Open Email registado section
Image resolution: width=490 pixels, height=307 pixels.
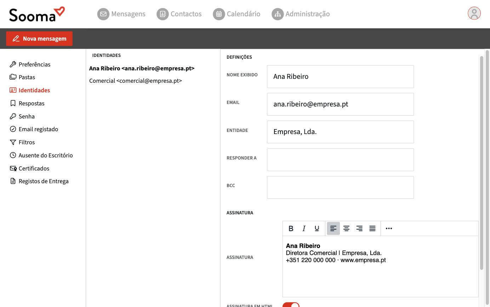(x=34, y=129)
